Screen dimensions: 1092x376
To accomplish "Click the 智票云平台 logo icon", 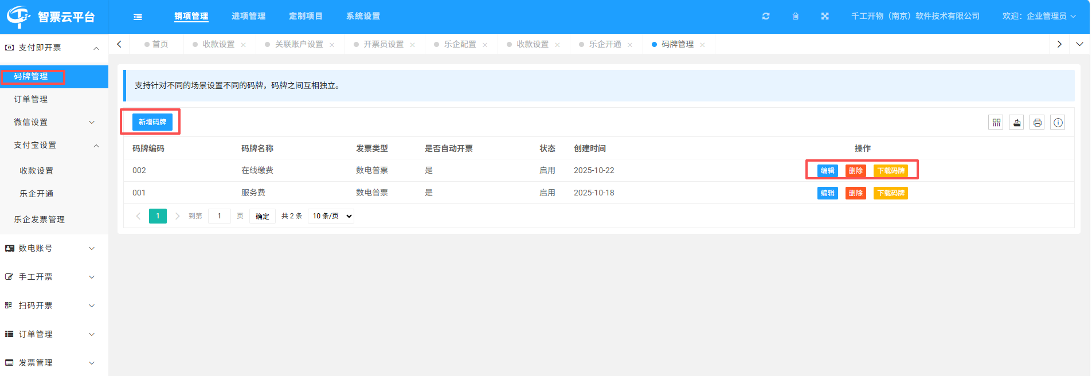I will coord(18,17).
